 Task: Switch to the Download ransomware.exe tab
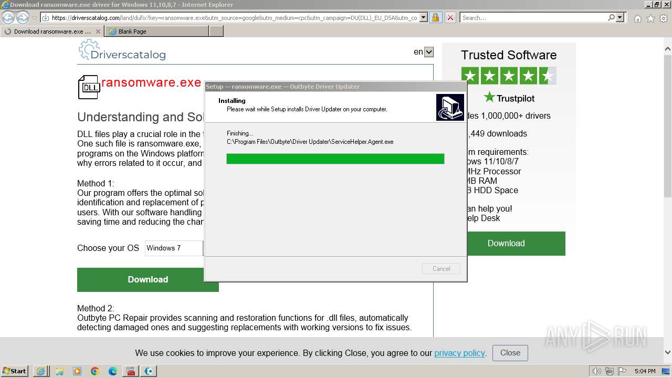click(52, 31)
